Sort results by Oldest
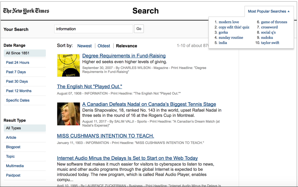This screenshot has width=298, height=187. click(104, 46)
